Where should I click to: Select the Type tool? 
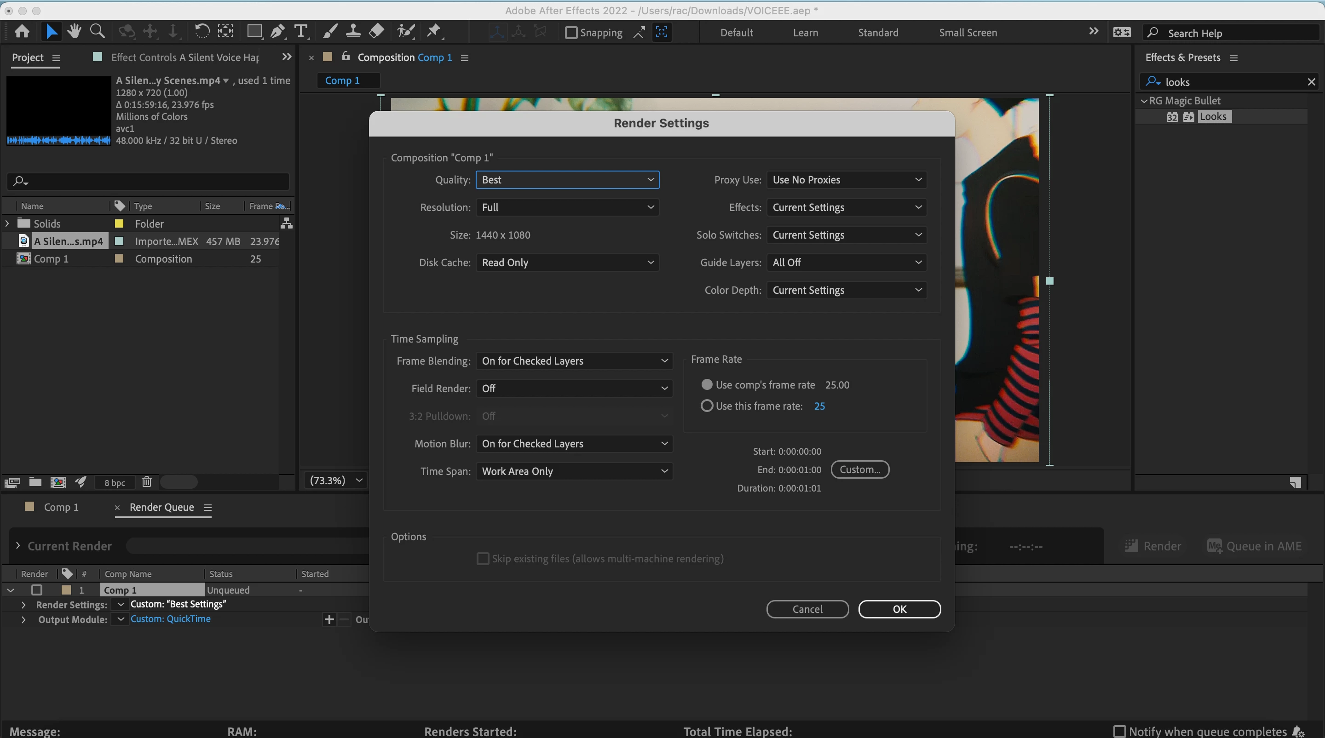click(301, 32)
